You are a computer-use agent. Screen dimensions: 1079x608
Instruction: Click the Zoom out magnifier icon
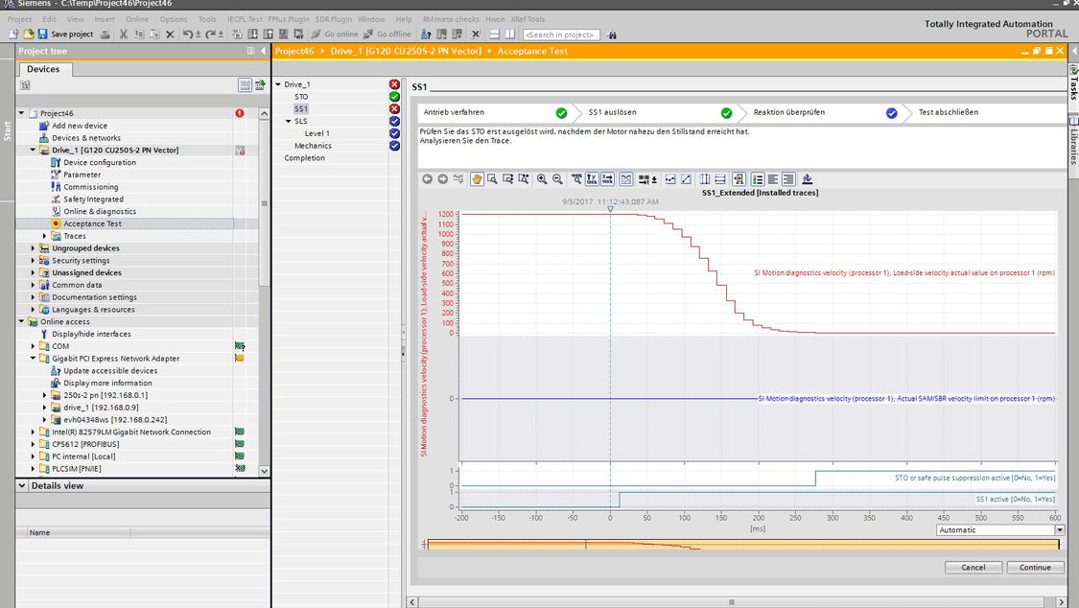557,178
